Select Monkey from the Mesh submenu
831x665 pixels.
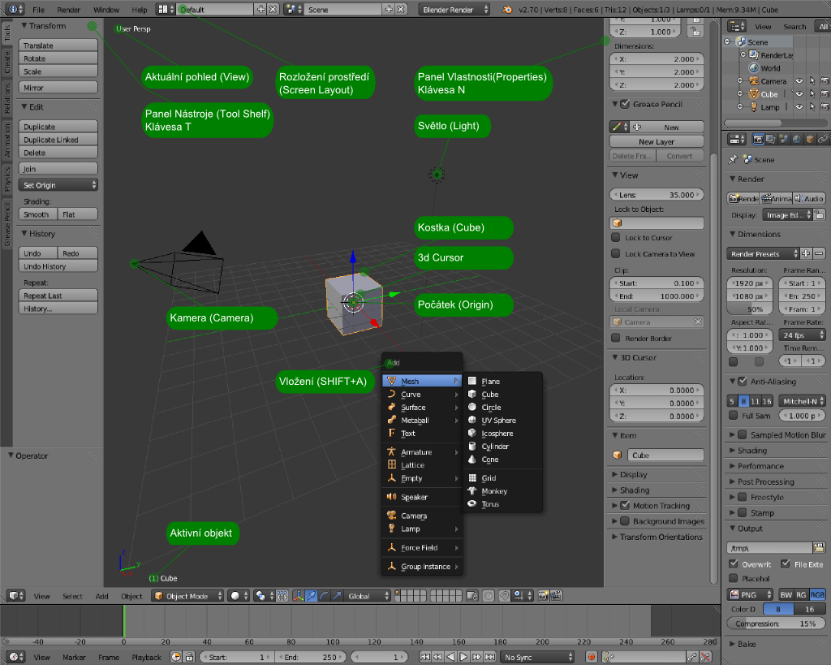tap(493, 491)
